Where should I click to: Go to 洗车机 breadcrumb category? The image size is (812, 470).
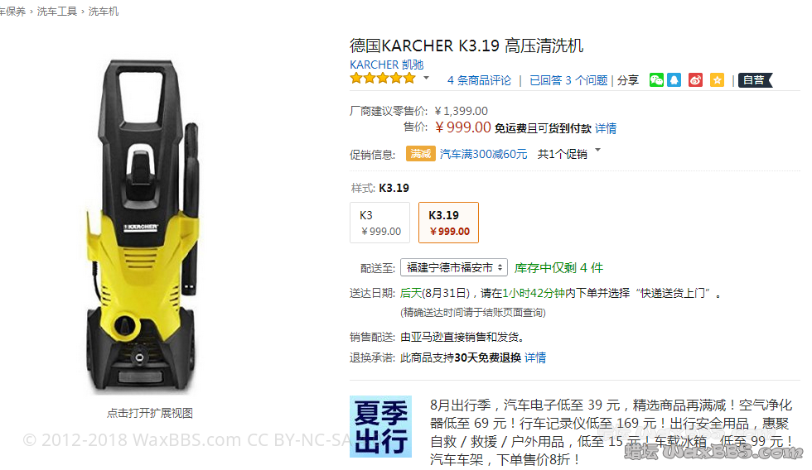click(104, 12)
